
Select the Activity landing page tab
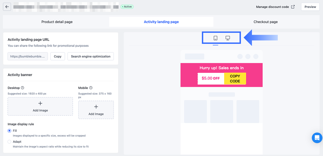point(161,22)
